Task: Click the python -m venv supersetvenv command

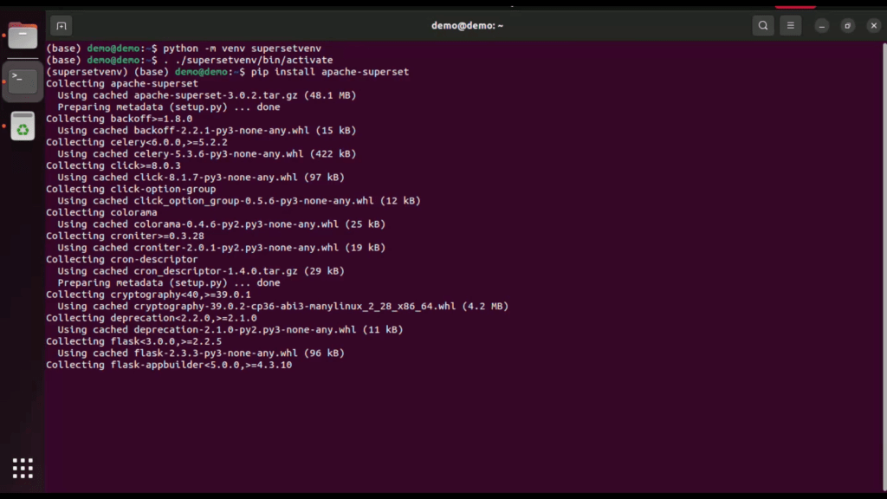Action: pyautogui.click(x=242, y=49)
